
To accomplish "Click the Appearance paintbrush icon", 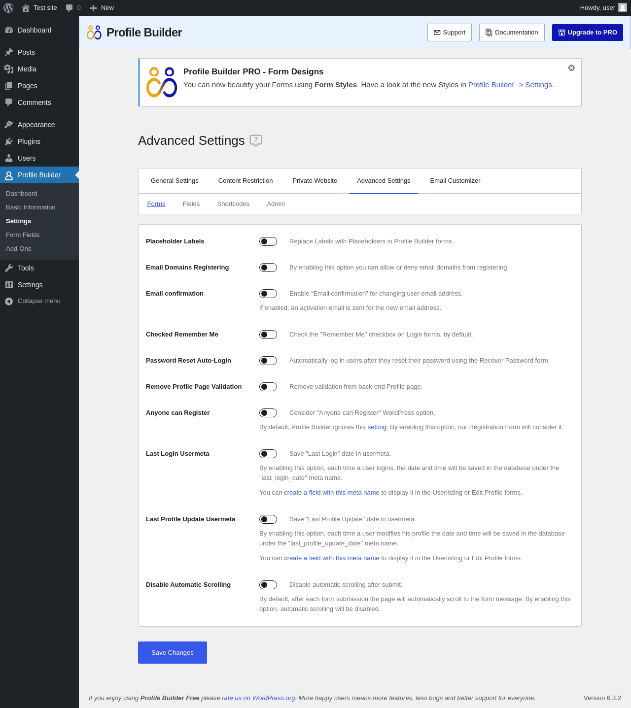I will 9,125.
